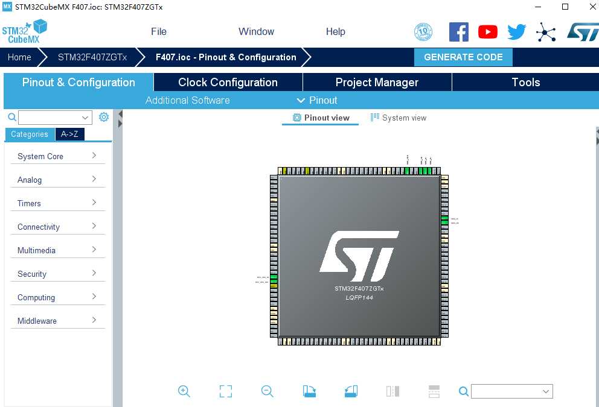Open the File menu
Image resolution: width=599 pixels, height=407 pixels.
pos(159,32)
